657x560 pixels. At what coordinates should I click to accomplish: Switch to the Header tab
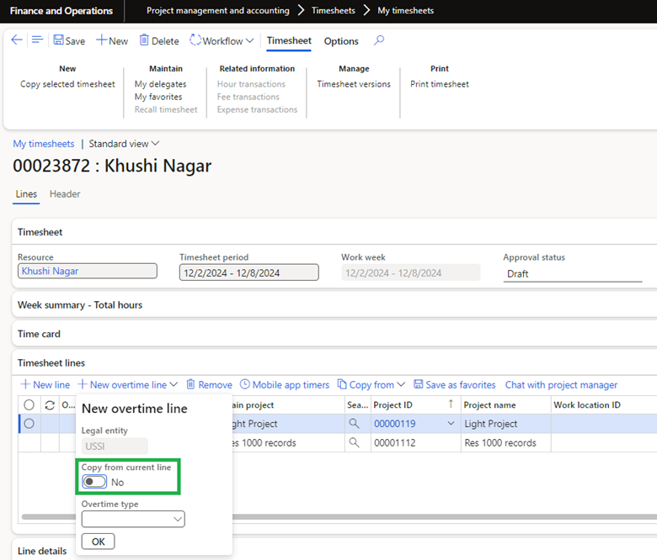pyautogui.click(x=65, y=194)
